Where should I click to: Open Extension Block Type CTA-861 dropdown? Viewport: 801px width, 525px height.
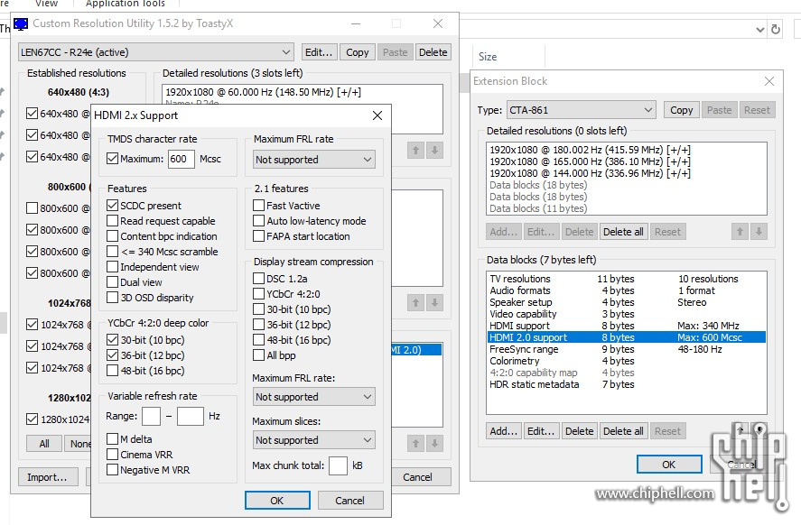pyautogui.click(x=582, y=110)
